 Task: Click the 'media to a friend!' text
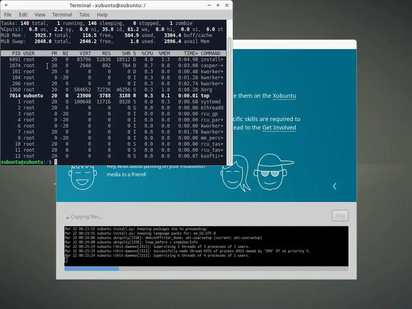pos(126,175)
